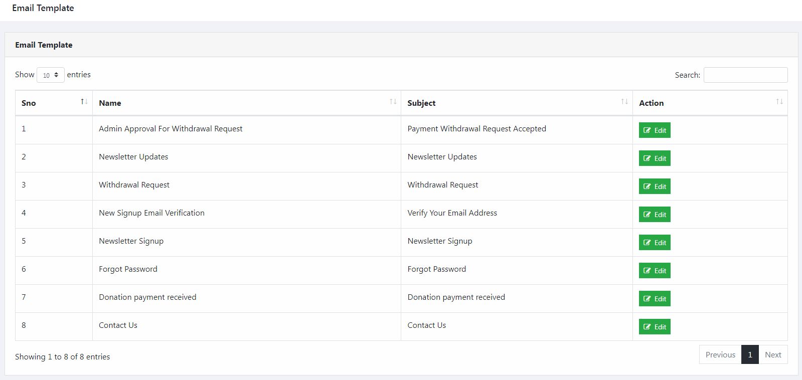Click the Action column sort arrows

coord(779,102)
